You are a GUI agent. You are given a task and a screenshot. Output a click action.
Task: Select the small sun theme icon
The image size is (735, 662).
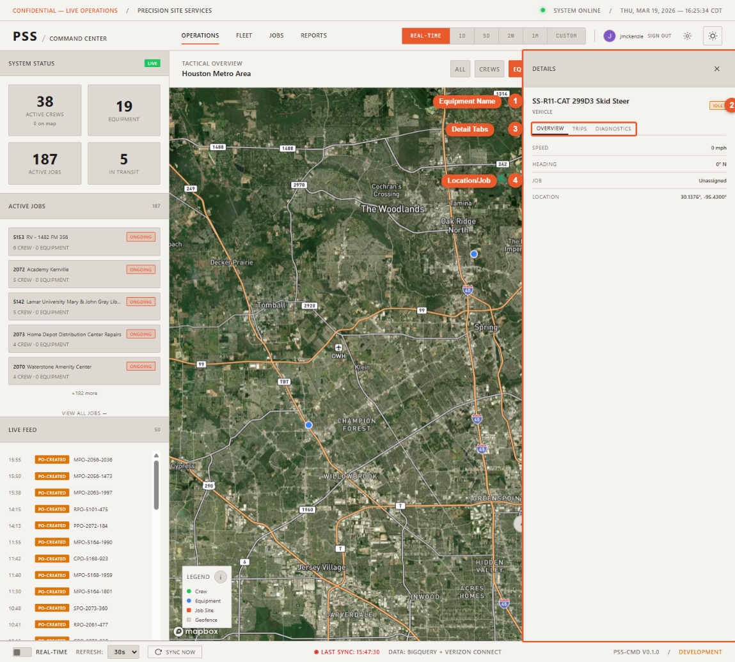point(687,36)
